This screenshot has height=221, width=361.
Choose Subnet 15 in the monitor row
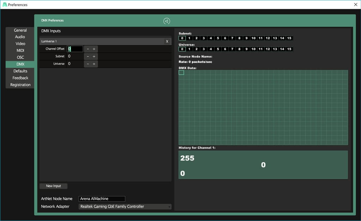click(x=289, y=38)
